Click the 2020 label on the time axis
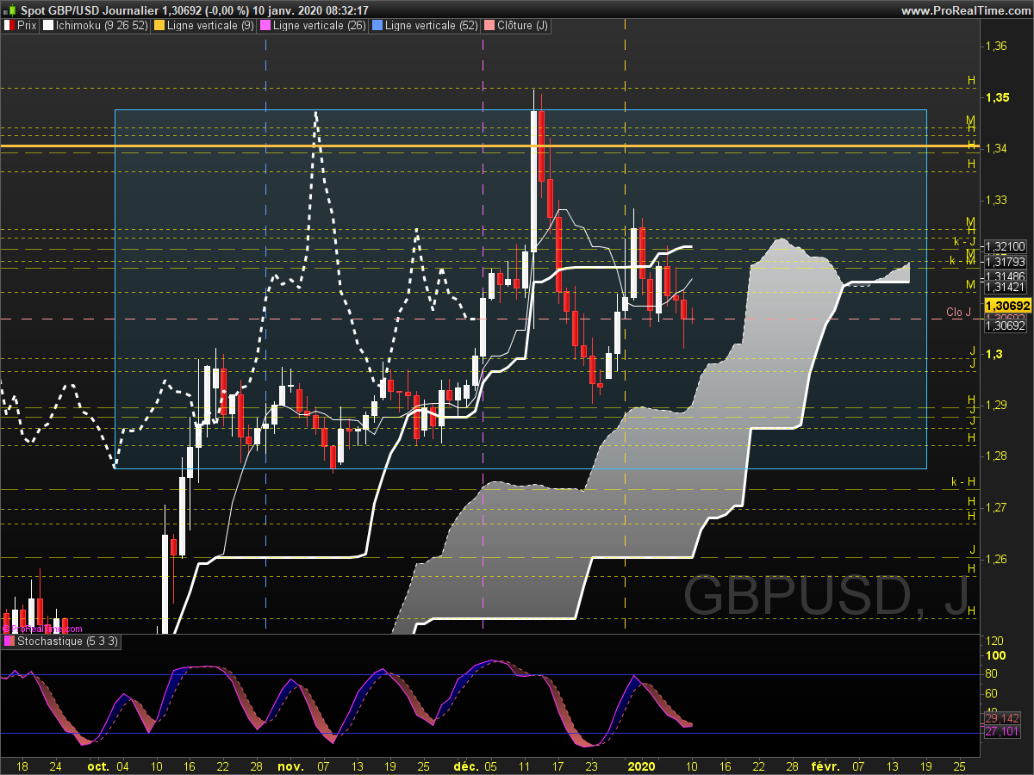 [x=642, y=765]
